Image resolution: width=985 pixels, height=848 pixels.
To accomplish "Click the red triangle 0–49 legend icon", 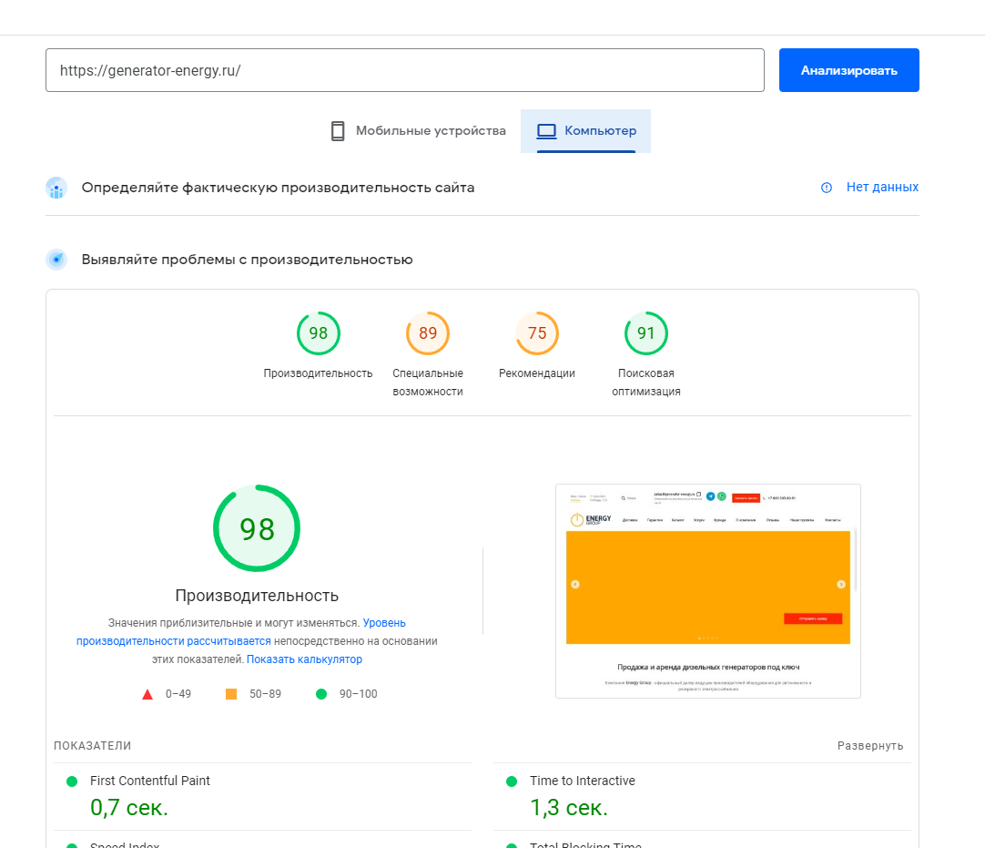I will pyautogui.click(x=147, y=694).
